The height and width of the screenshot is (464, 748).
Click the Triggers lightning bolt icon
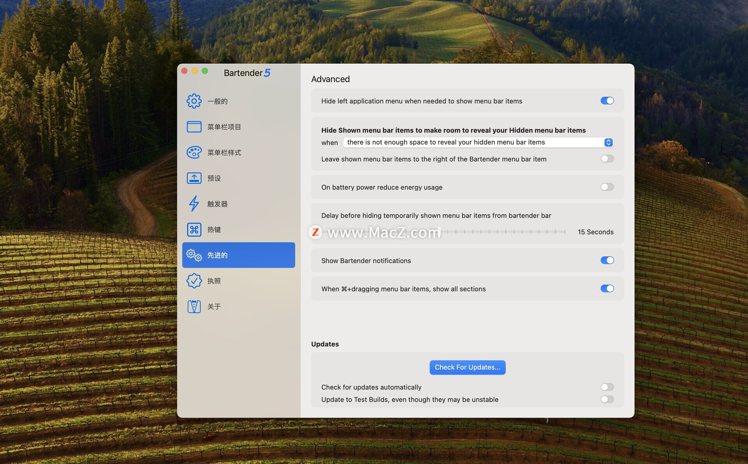pos(194,203)
